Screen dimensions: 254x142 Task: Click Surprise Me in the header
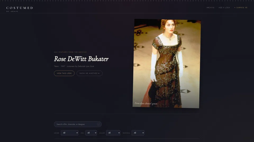click(x=241, y=8)
